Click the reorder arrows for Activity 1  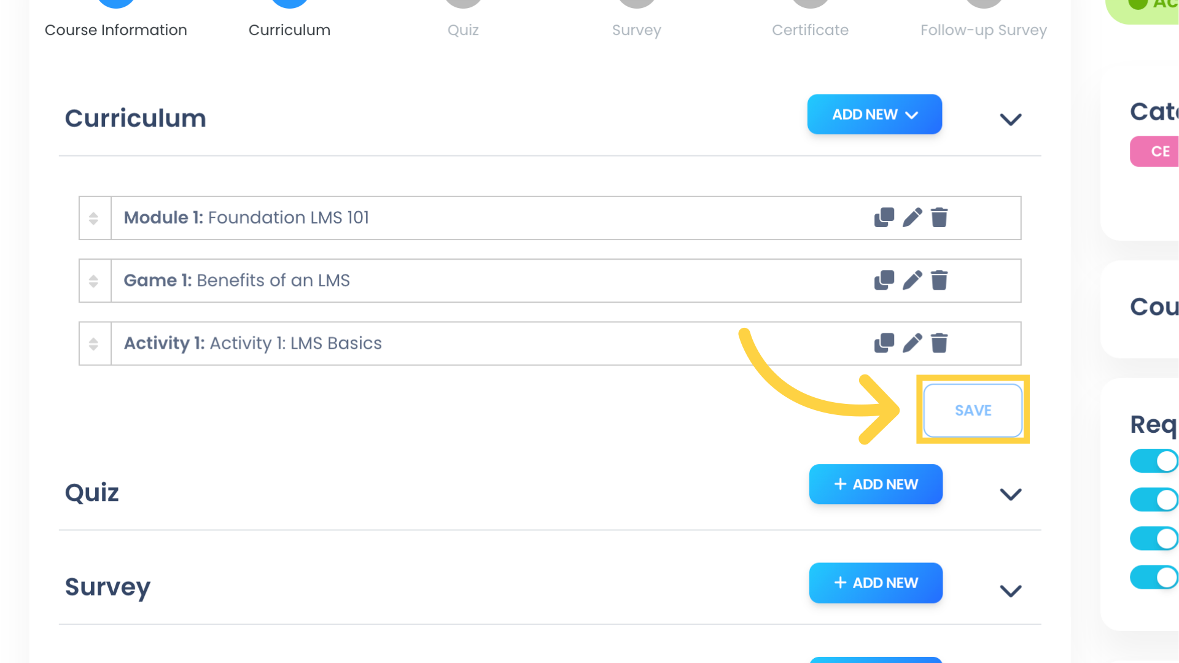tap(95, 343)
